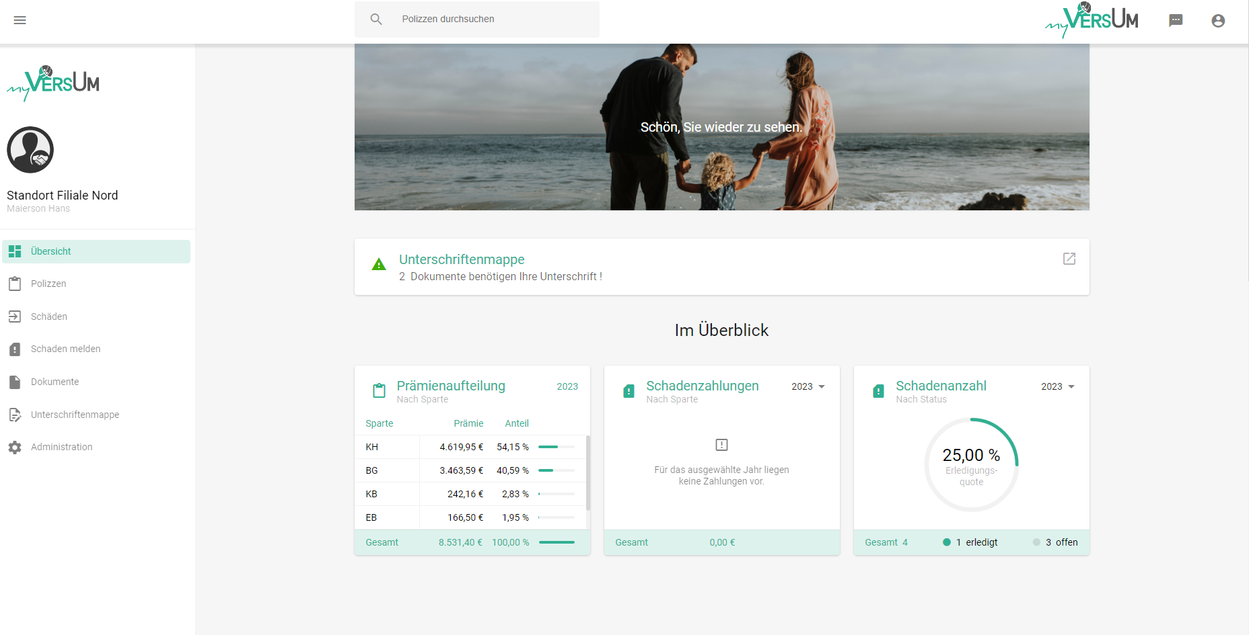Expand Schadenzahlungen year 2023 dropdown
1249x635 pixels.
pos(808,386)
